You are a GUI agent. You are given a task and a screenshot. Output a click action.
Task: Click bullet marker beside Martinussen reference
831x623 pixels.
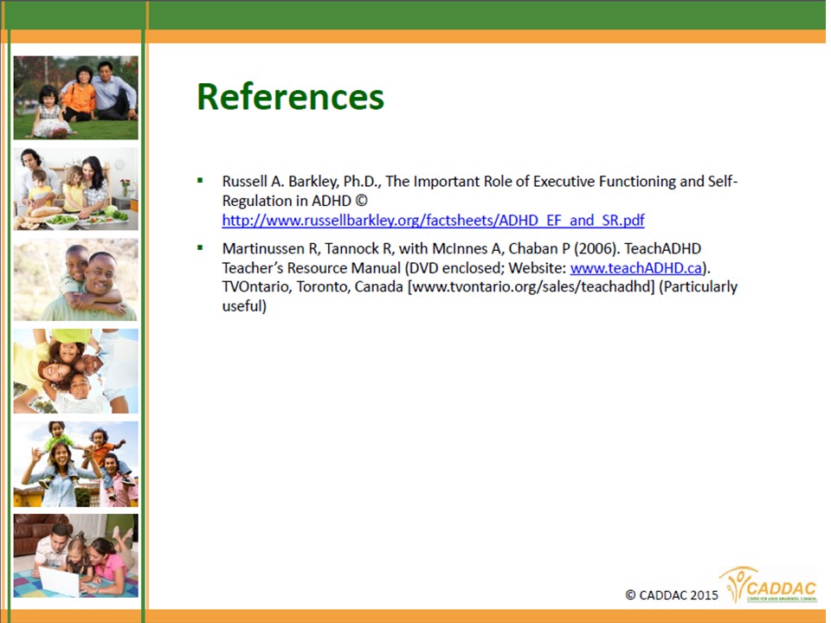pyautogui.click(x=200, y=247)
